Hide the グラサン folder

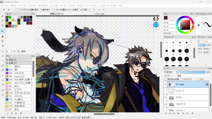[165, 98]
